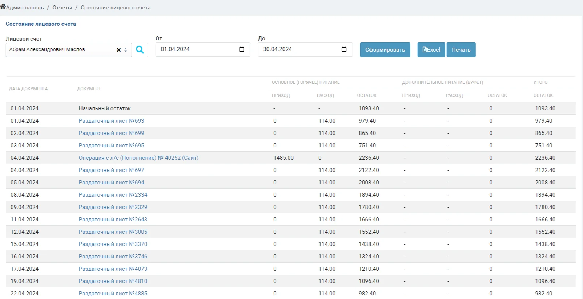This screenshot has height=299, width=583.
Task: Open calendar picker for the 'До' date
Action: [344, 49]
